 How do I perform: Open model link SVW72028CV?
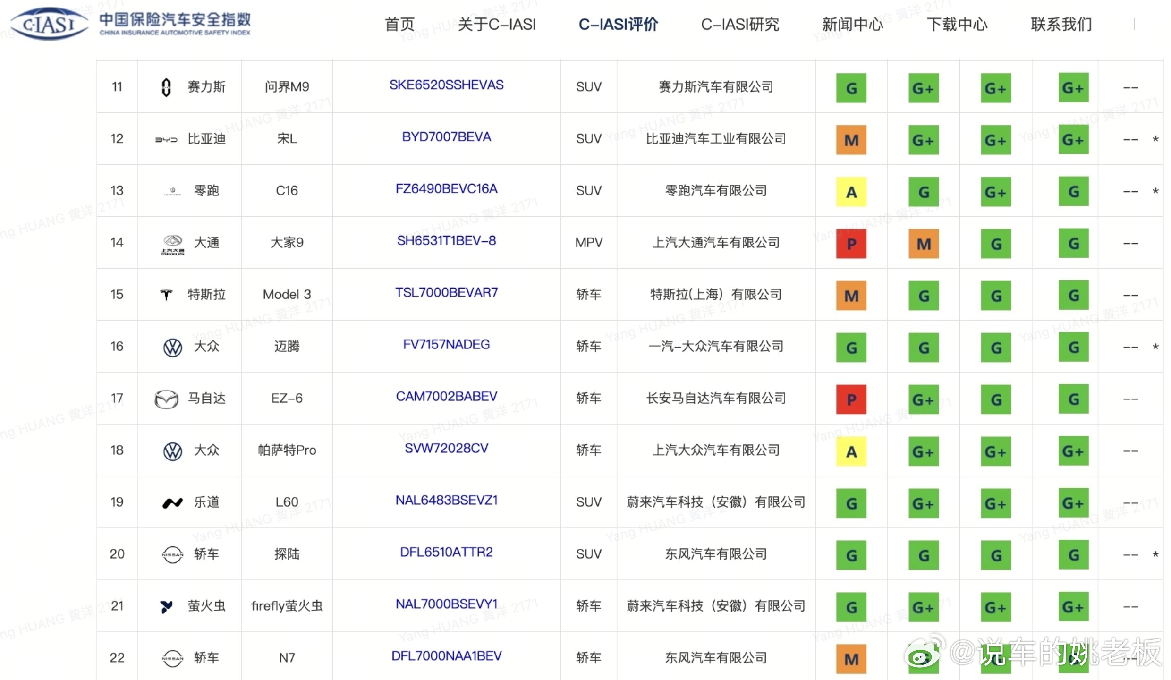(446, 449)
